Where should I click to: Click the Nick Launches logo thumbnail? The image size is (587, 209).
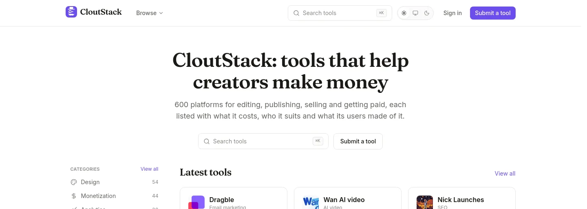(425, 202)
